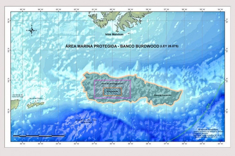
Task: Click the 57° W label on bottom border
Action: 166,144
